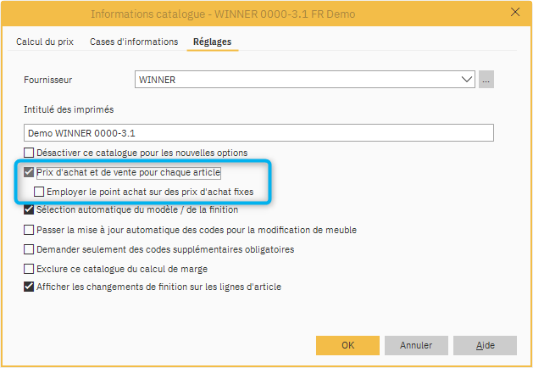
Task: Toggle Exclure ce catalogue du calcul de marge
Action: click(x=30, y=269)
